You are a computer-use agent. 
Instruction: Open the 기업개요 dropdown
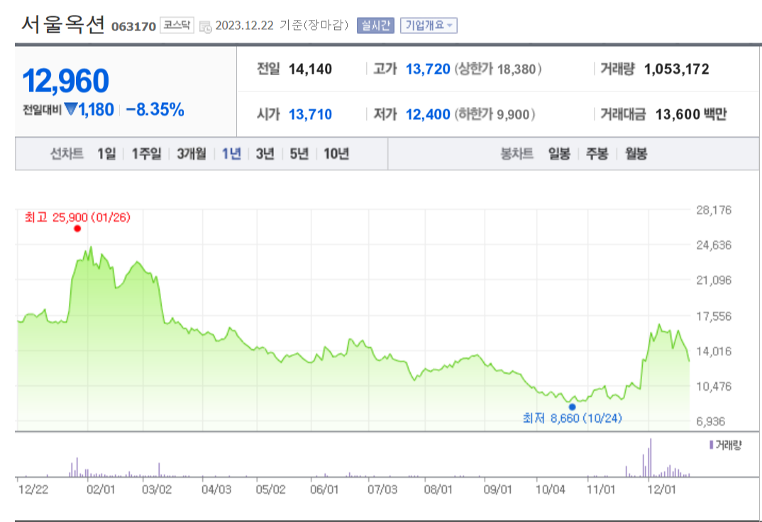point(429,26)
